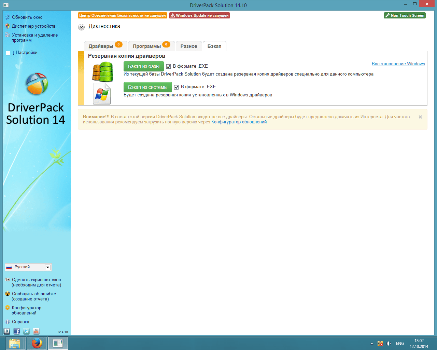Open the YouTube social icon
This screenshot has height=350, width=437.
[x=36, y=331]
